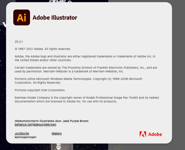Screen dimensions: 185x150
Task: Click the Adobe Inc. trademarks paragraph
Action: coord(85,58)
